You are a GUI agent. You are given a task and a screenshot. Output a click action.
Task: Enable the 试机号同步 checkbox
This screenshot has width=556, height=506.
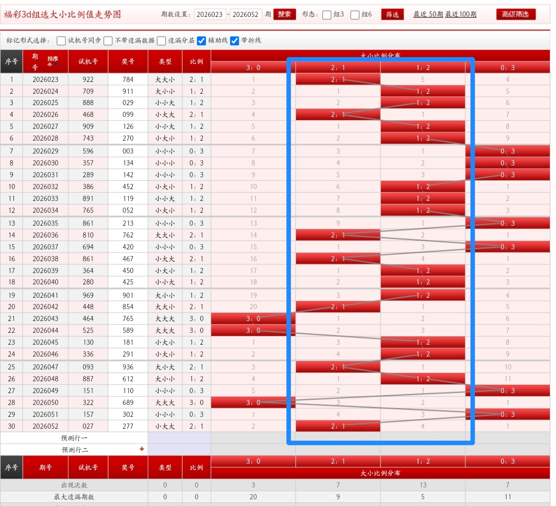tap(61, 41)
